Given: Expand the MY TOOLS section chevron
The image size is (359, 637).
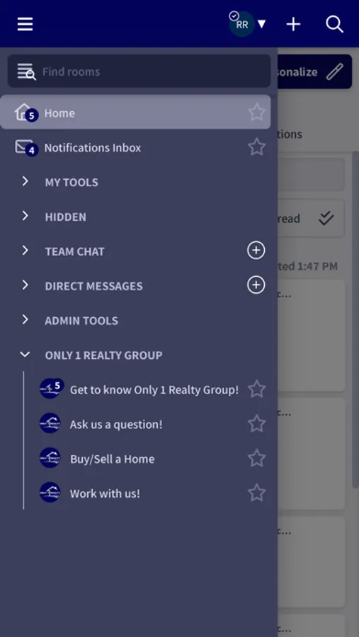Looking at the screenshot, I should click(x=25, y=182).
